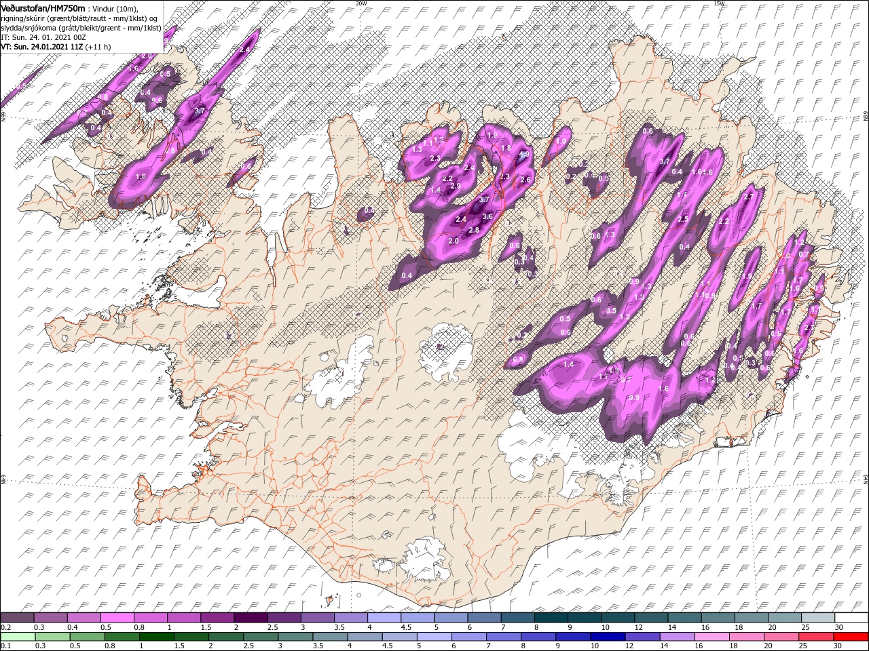Viewport: 869px width, 651px height.
Task: Select the 'rigning/skúrir' legend description line
Action: coord(79,18)
